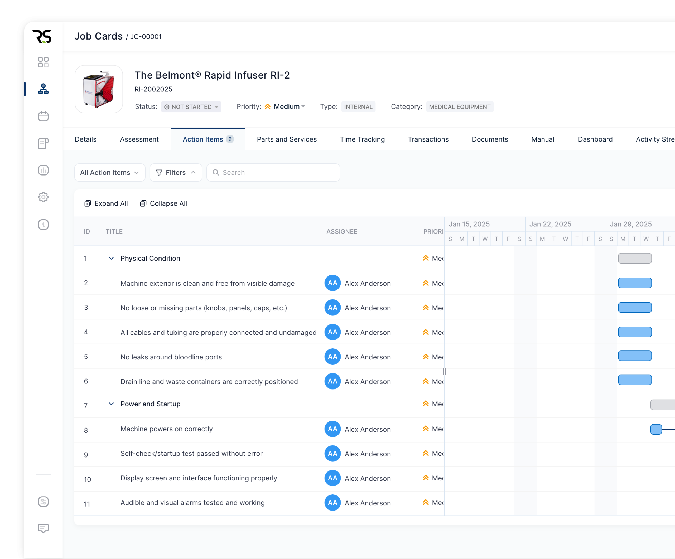Click Alex Anderson avatar in row 2

(x=332, y=283)
